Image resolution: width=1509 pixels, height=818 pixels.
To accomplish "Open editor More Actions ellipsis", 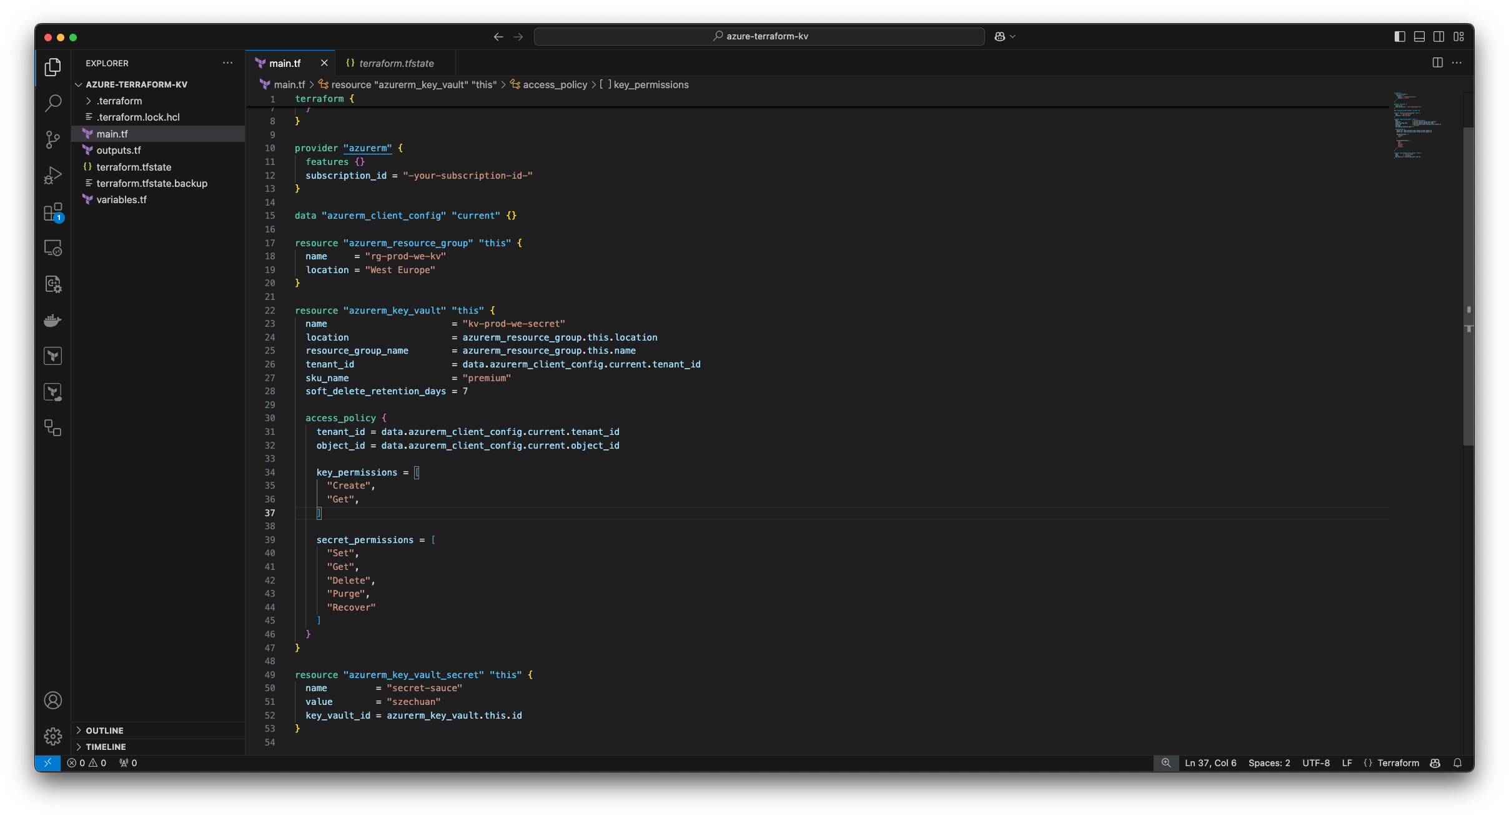I will tap(1457, 63).
